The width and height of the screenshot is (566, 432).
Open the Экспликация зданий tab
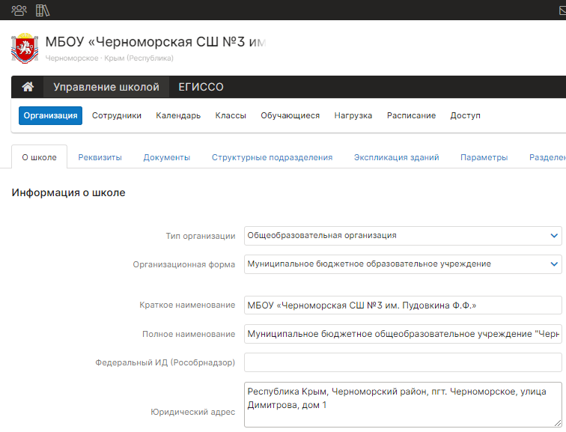396,157
